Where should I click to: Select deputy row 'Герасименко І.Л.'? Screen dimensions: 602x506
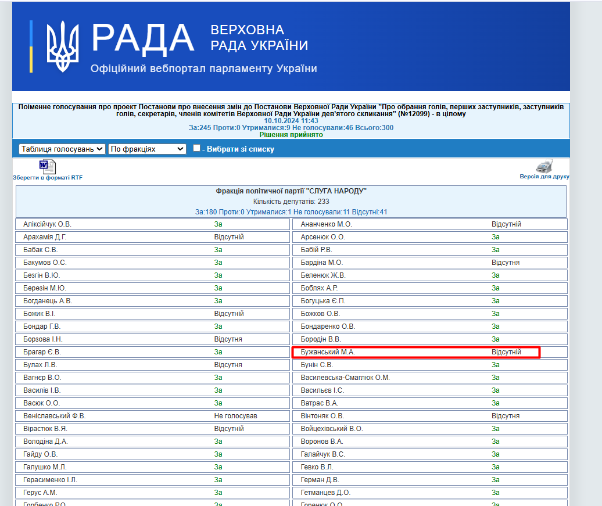152,479
